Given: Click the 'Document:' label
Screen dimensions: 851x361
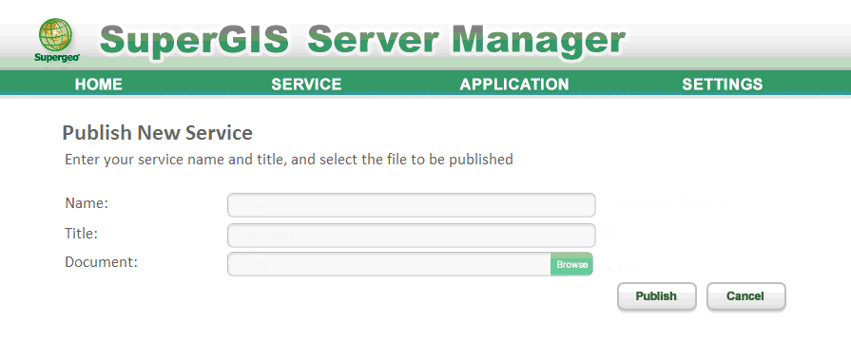Looking at the screenshot, I should (x=102, y=262).
